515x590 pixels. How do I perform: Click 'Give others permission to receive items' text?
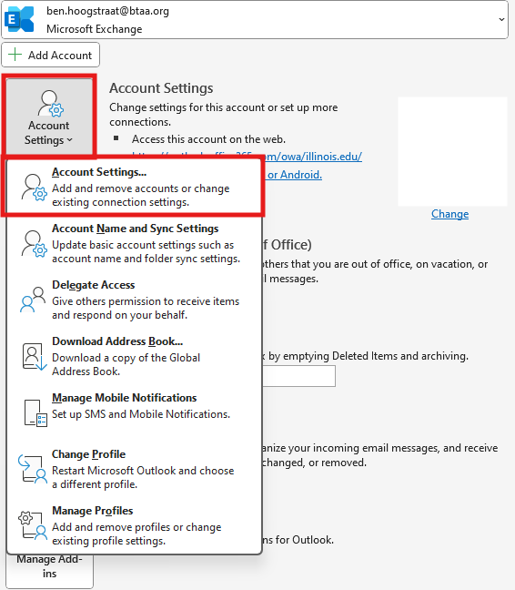[146, 301]
